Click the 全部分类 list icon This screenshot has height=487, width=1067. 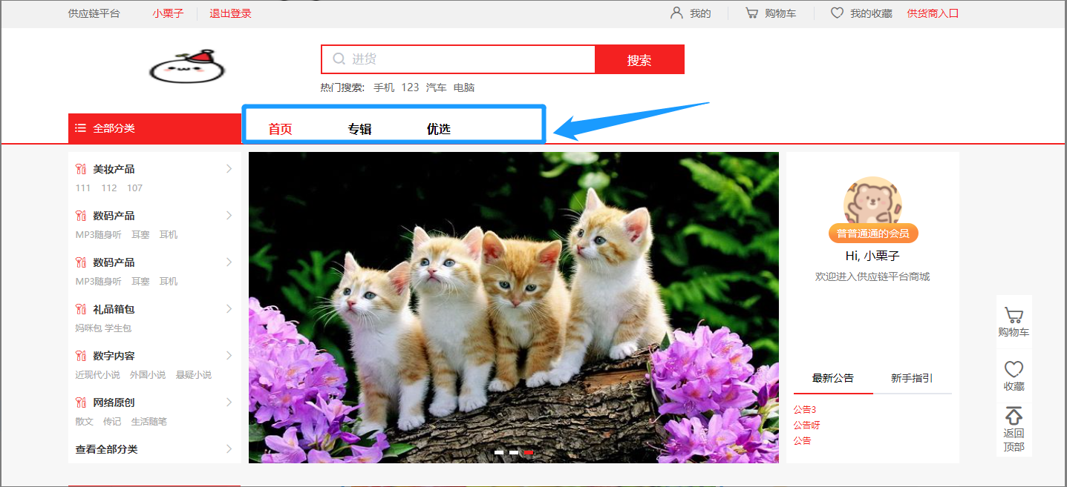81,128
